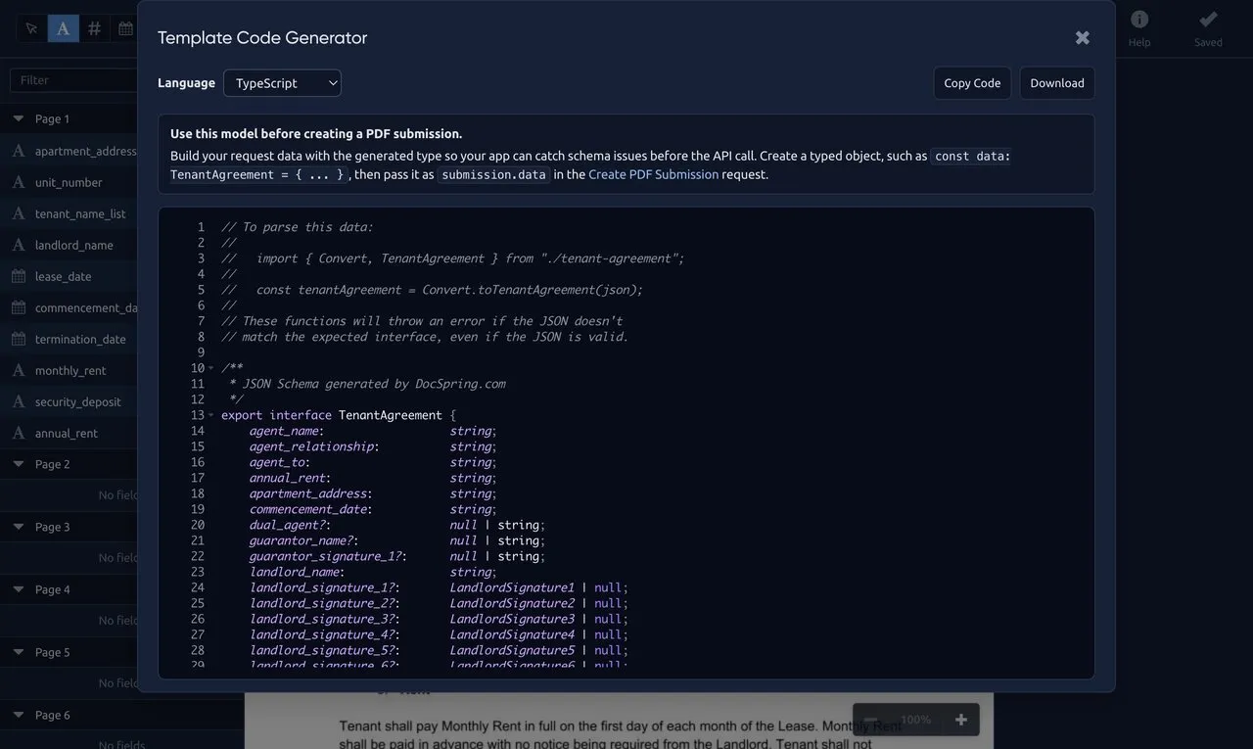This screenshot has width=1253, height=749.
Task: Click the text icon beside unit_number
Action: [x=19, y=182]
